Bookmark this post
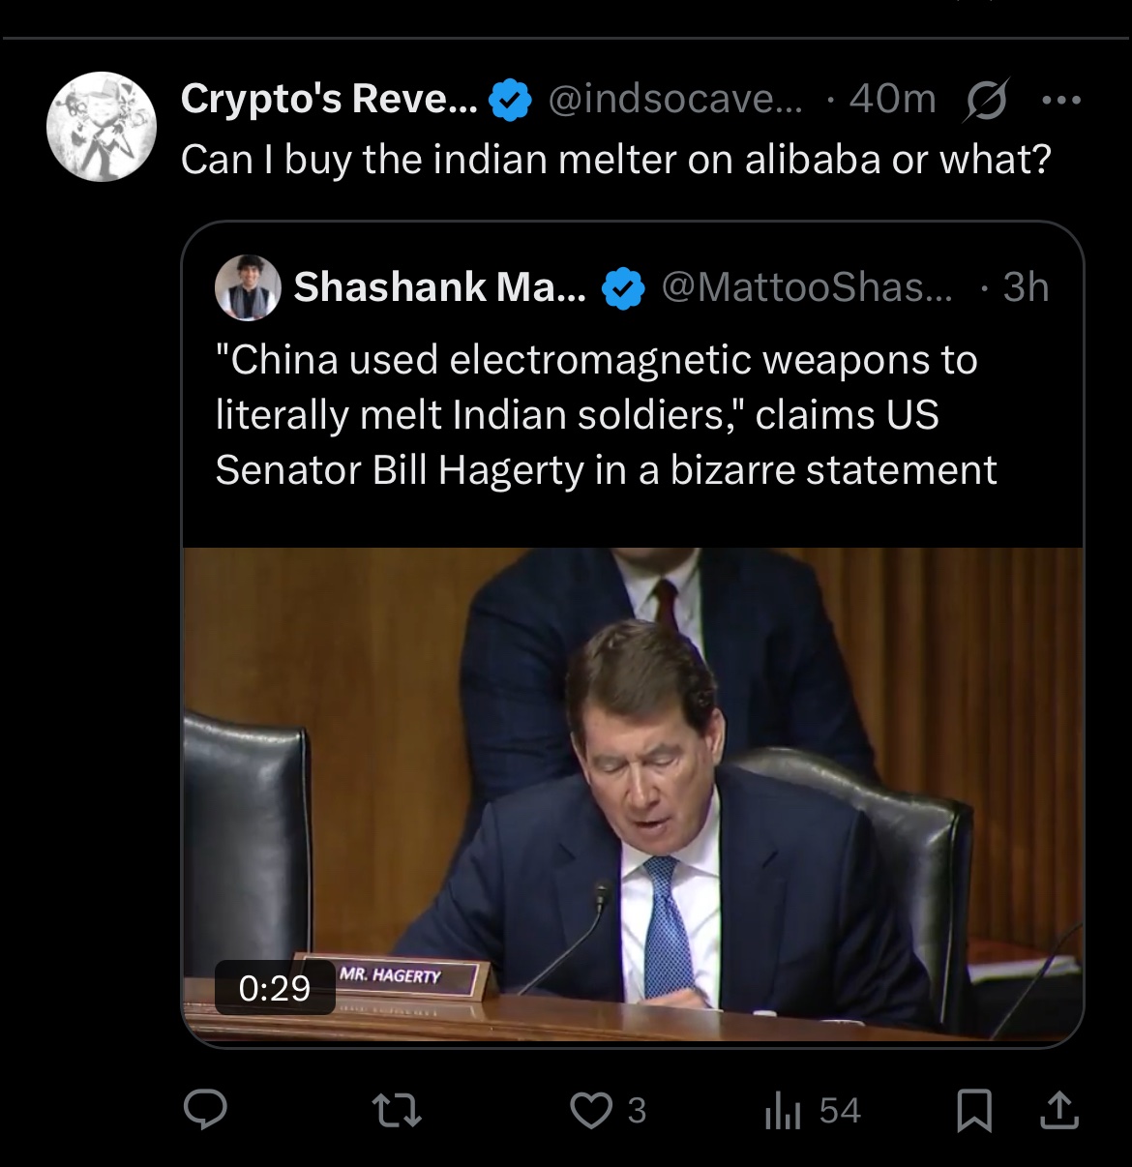The width and height of the screenshot is (1132, 1167). tap(973, 1110)
